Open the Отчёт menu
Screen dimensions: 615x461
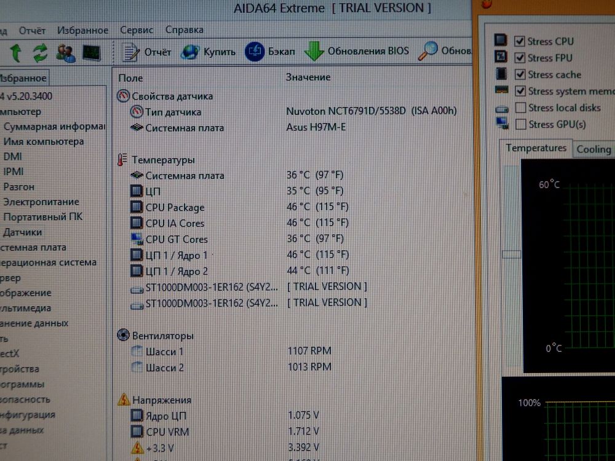[32, 31]
